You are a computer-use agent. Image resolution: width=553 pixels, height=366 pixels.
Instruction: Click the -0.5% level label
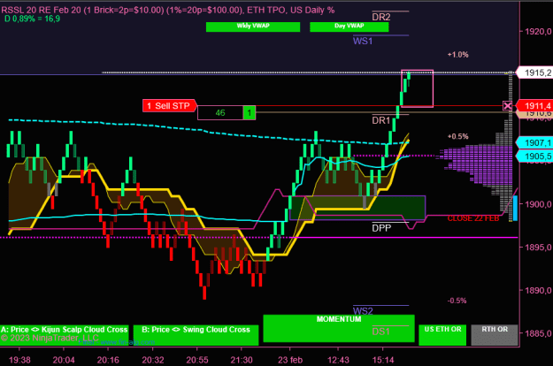[x=457, y=301]
